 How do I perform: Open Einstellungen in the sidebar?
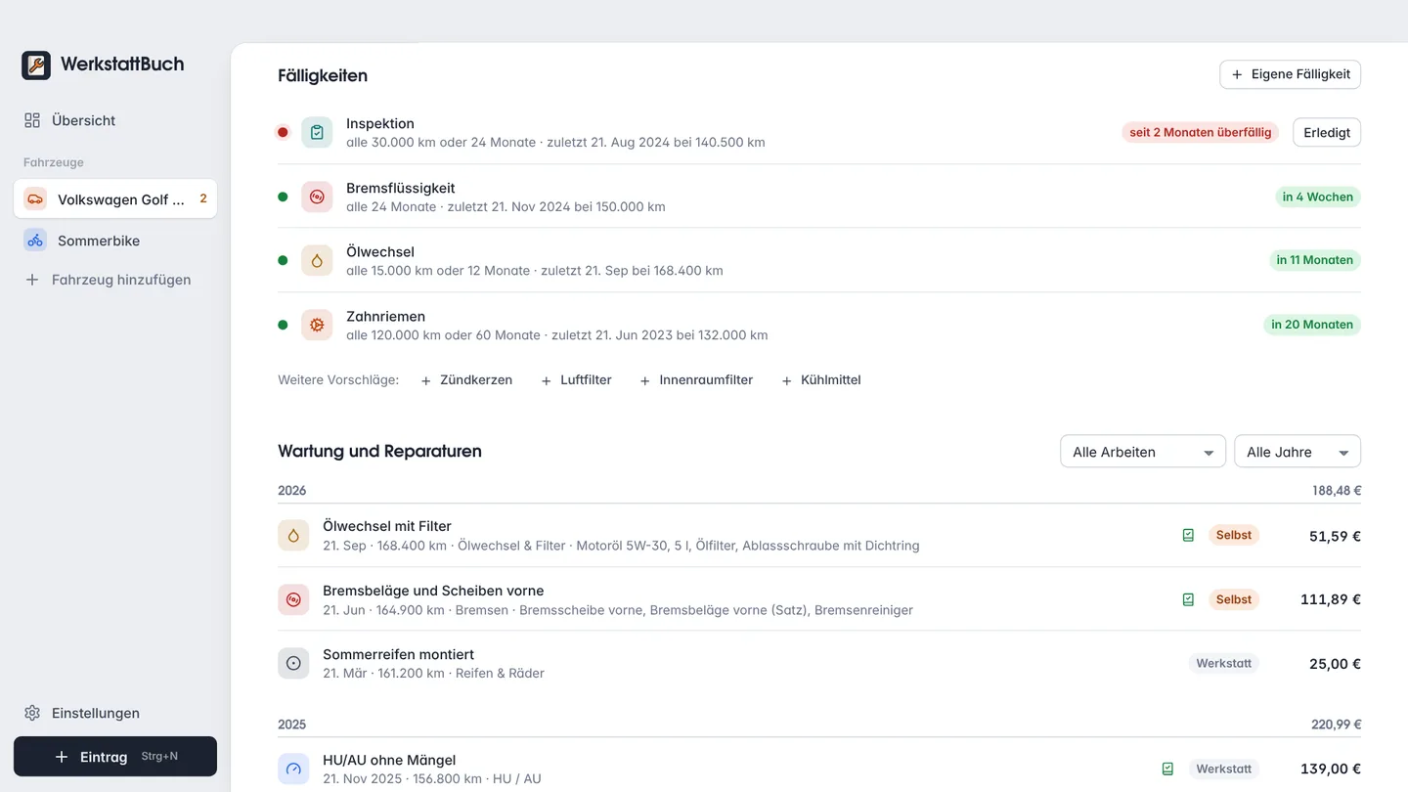click(x=115, y=713)
